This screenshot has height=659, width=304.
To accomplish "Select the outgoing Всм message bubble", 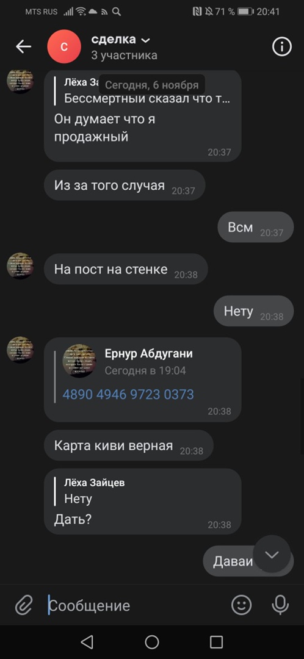I will (255, 228).
